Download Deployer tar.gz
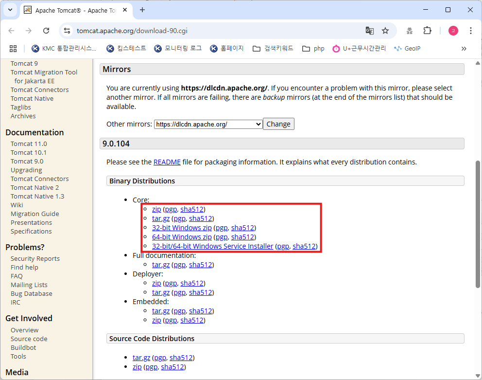 click(x=161, y=292)
